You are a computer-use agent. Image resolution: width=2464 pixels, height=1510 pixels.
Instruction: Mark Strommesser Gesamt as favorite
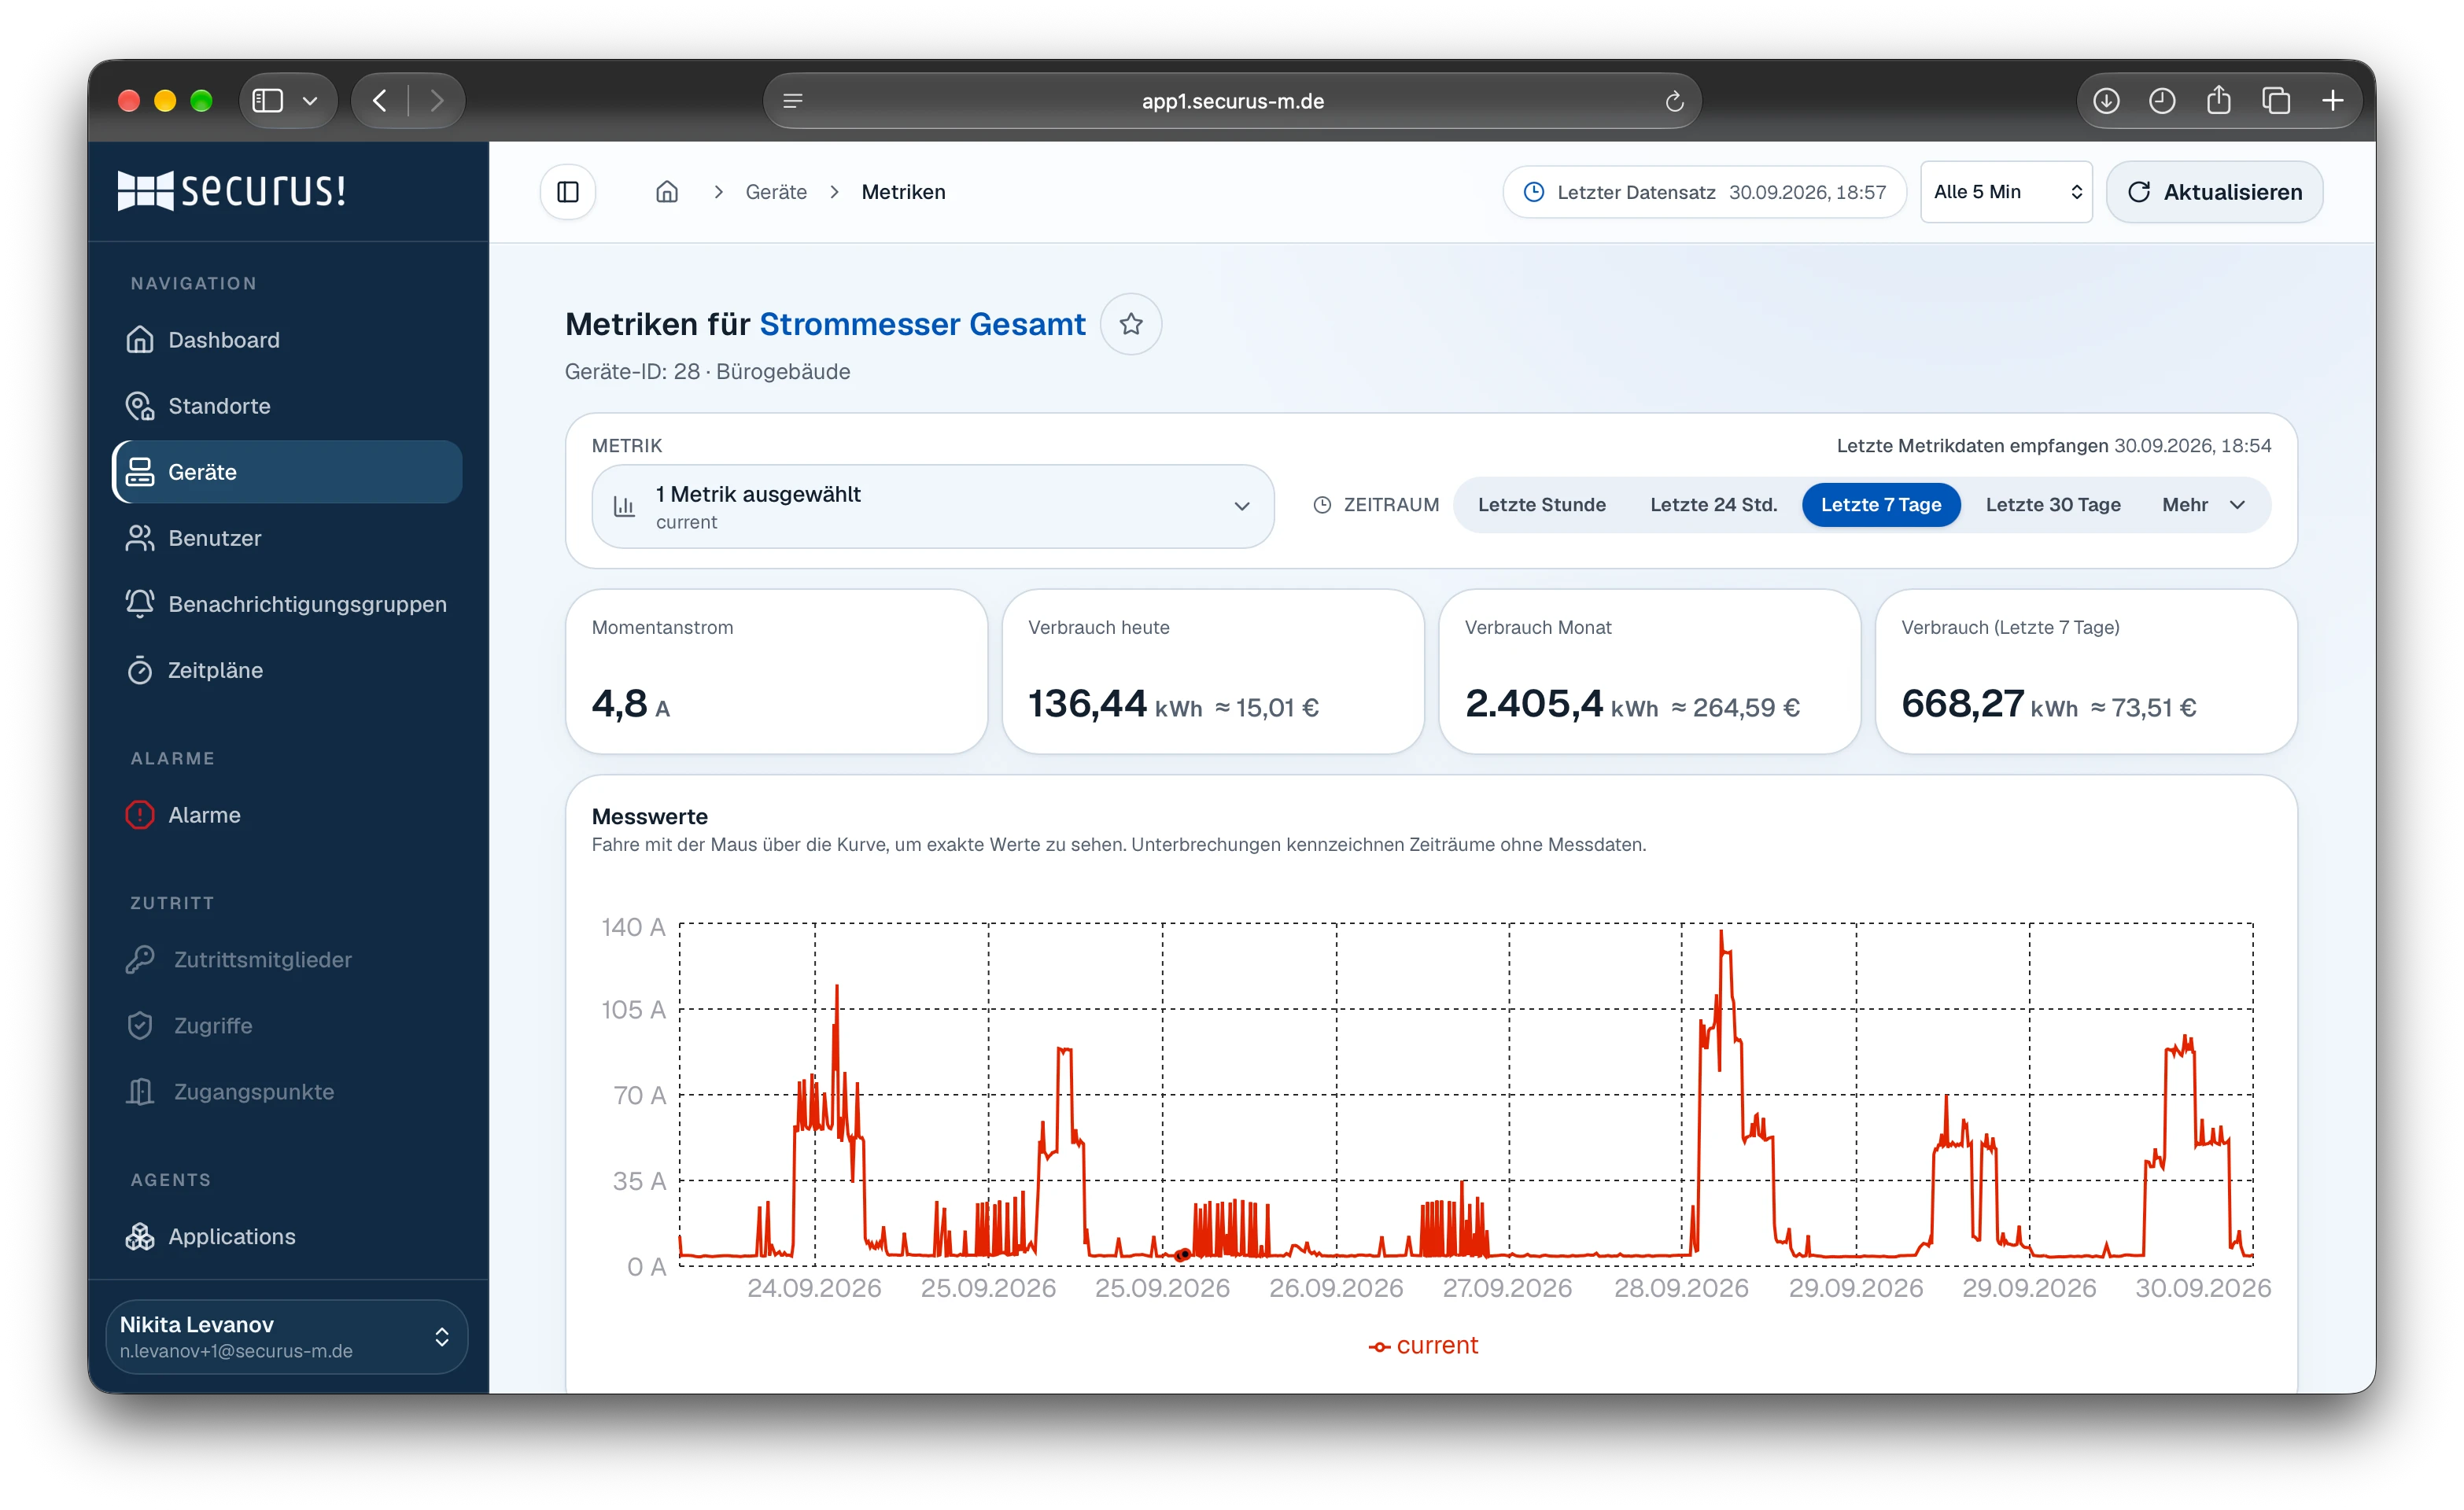point(1131,324)
